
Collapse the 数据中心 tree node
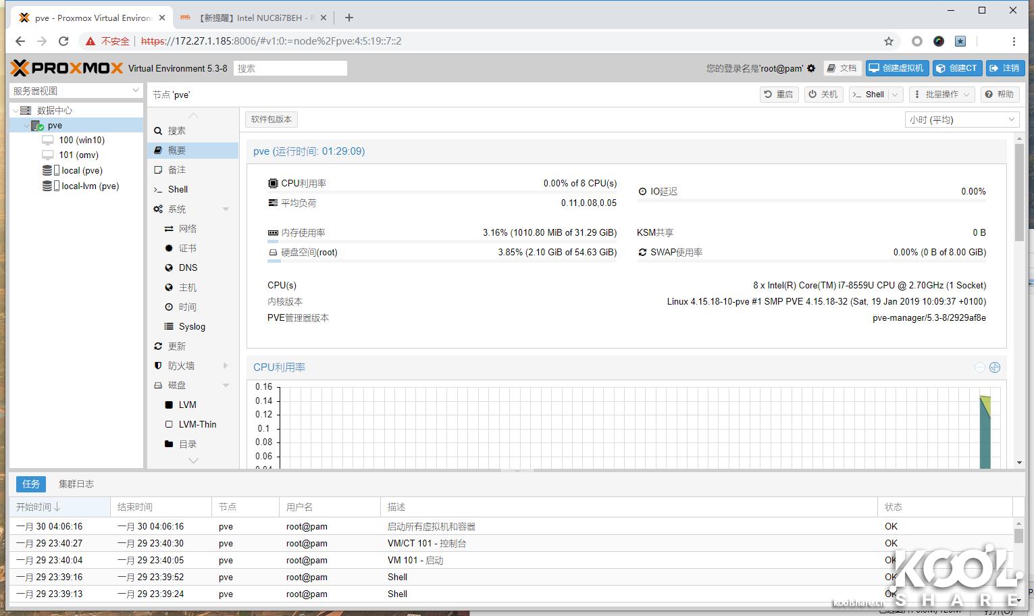coord(15,110)
